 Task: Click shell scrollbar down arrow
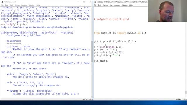pyautogui.click(x=92, y=97)
